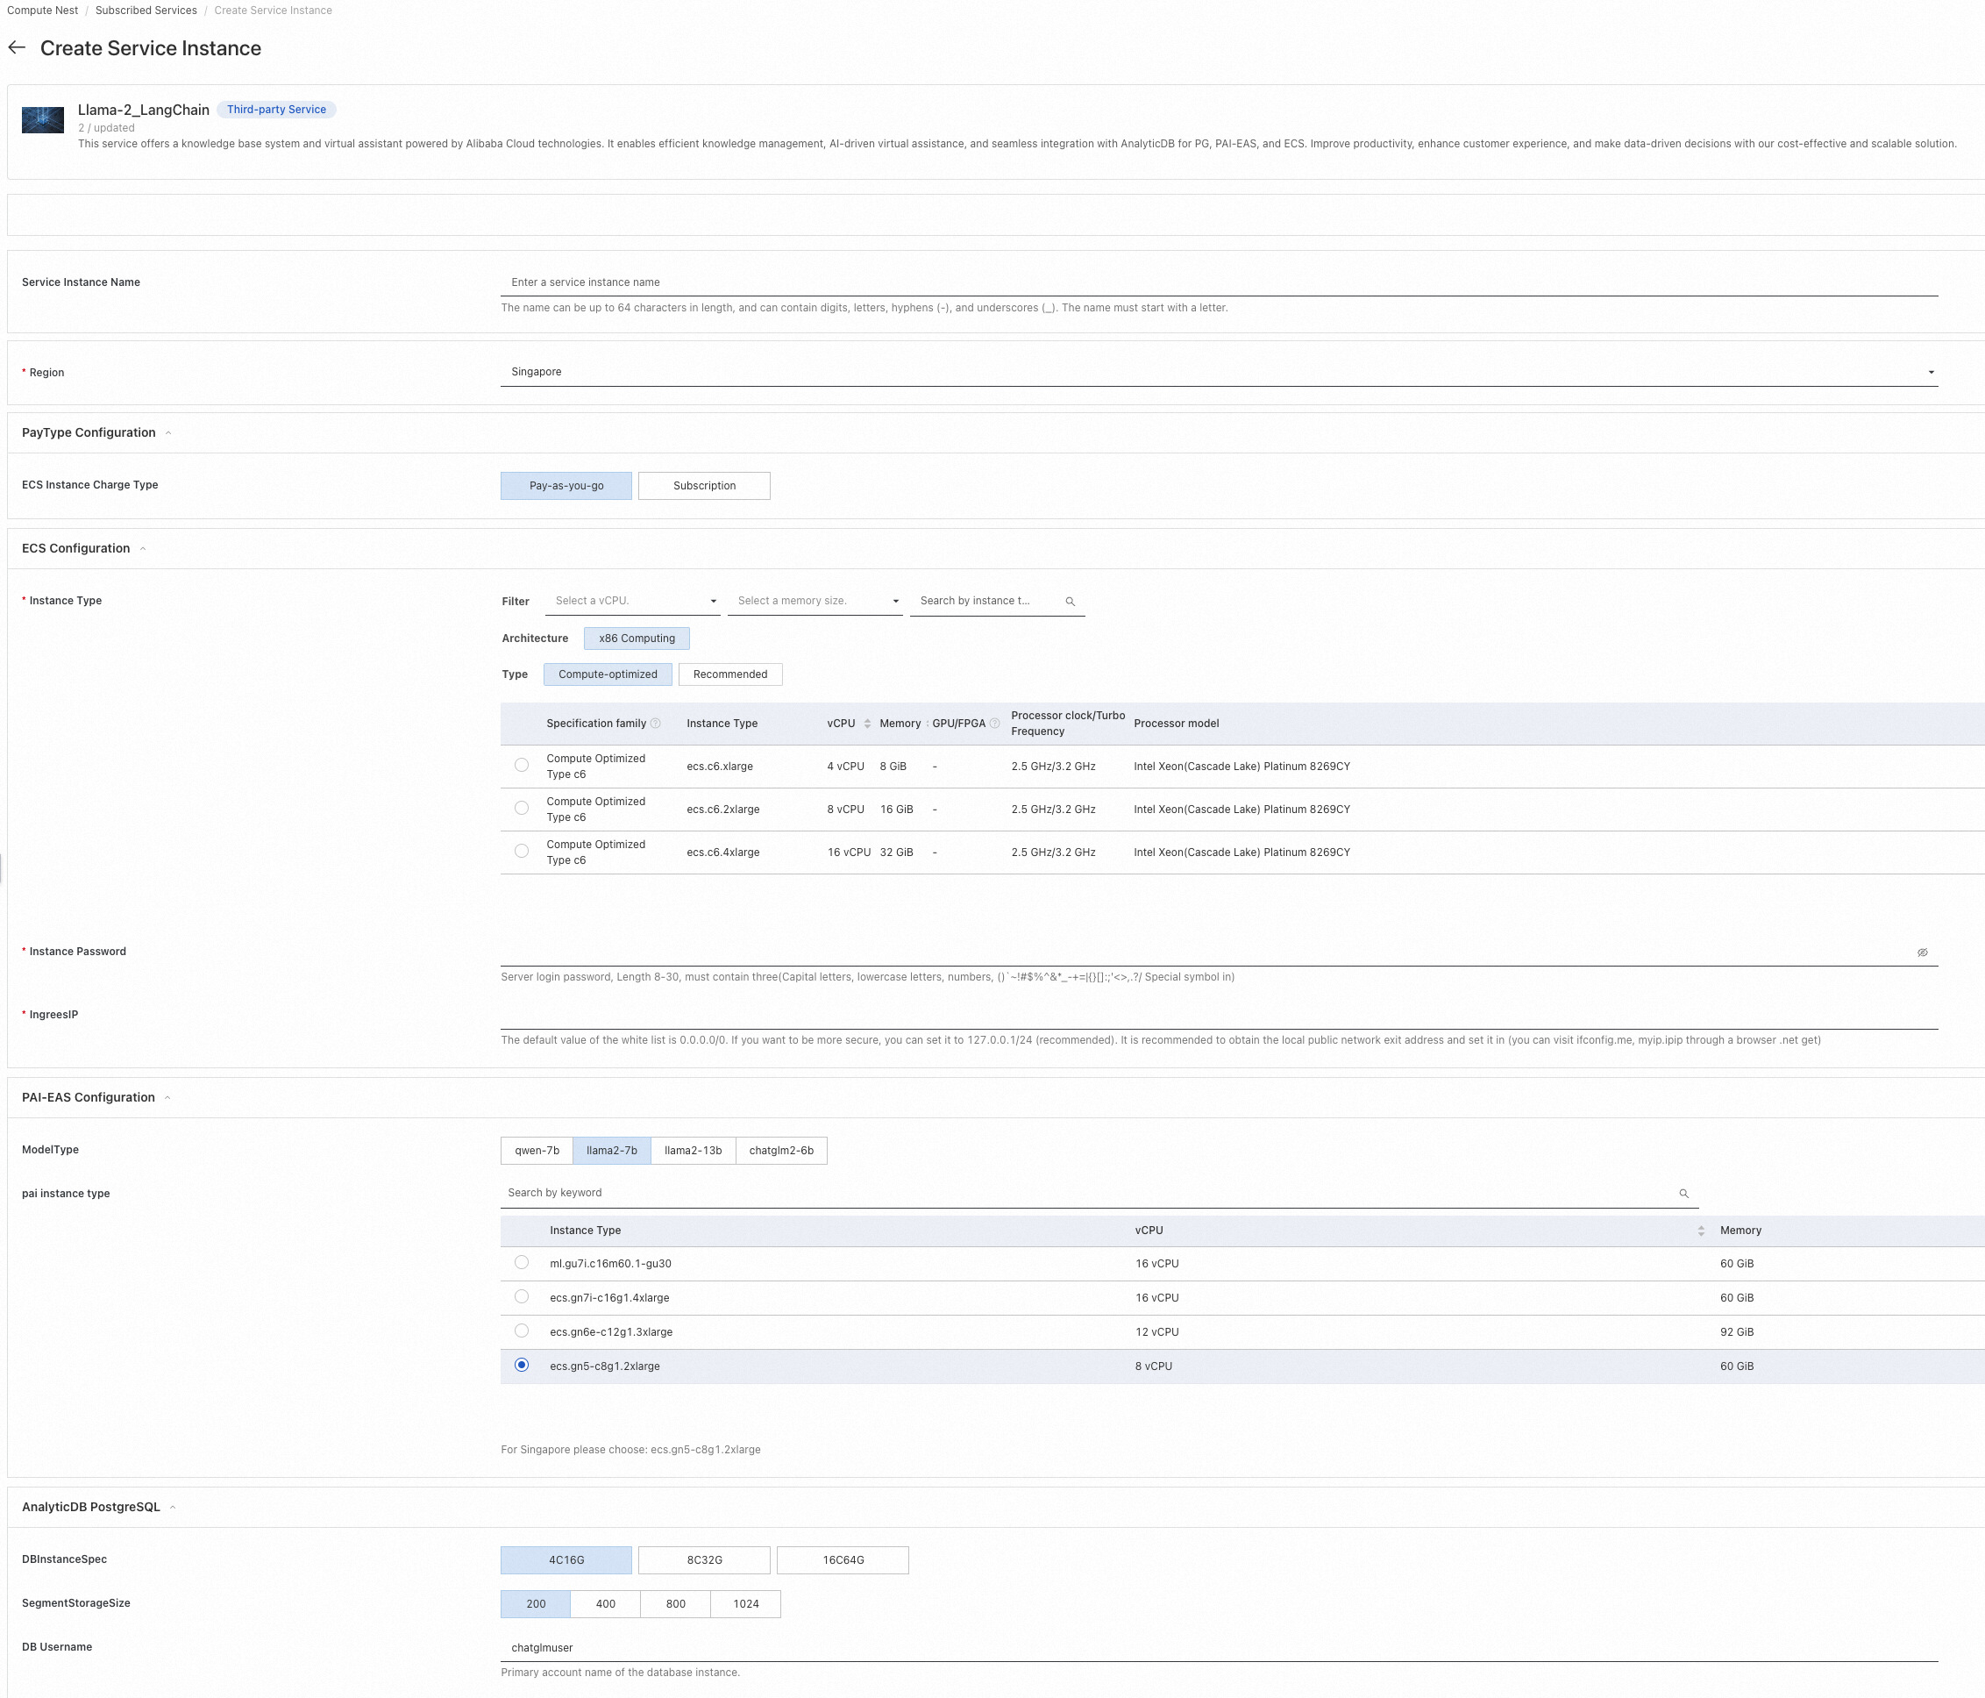Click the GPU/FPGA help icon

pyautogui.click(x=994, y=724)
